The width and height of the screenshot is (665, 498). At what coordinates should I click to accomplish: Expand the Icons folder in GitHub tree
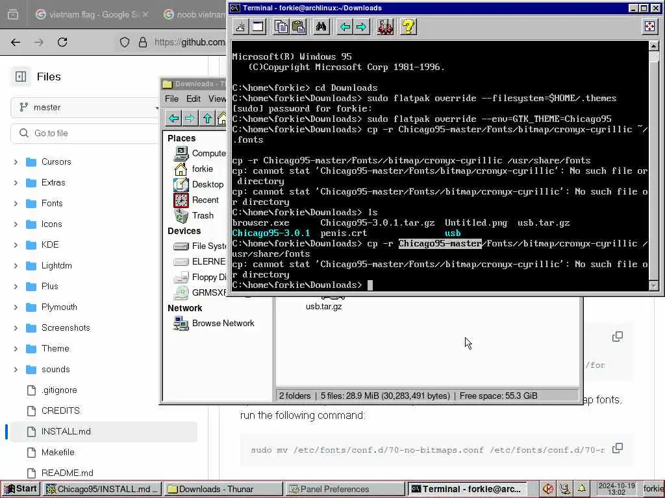pos(16,224)
